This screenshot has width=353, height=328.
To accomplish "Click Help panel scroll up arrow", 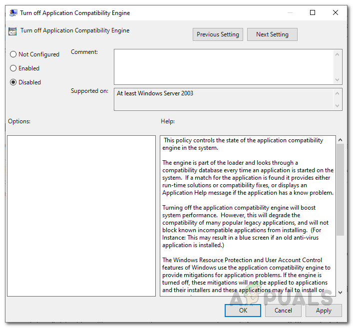I will click(x=341, y=140).
